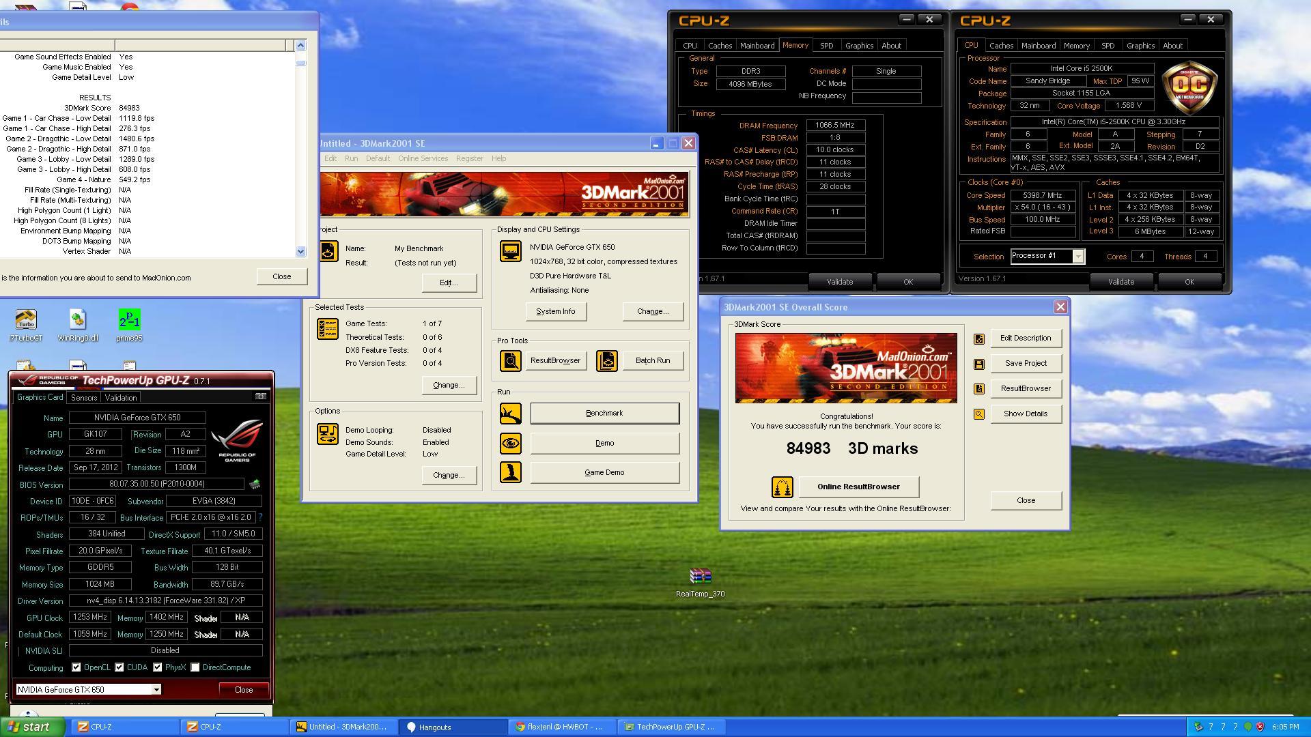Open the Online Services menu in 3DMark2001
Screen dimensions: 1311x737
click(x=423, y=158)
